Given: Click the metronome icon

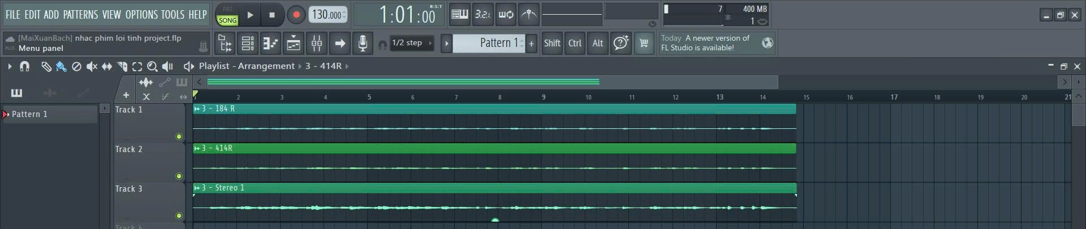Looking at the screenshot, I should click(x=529, y=15).
